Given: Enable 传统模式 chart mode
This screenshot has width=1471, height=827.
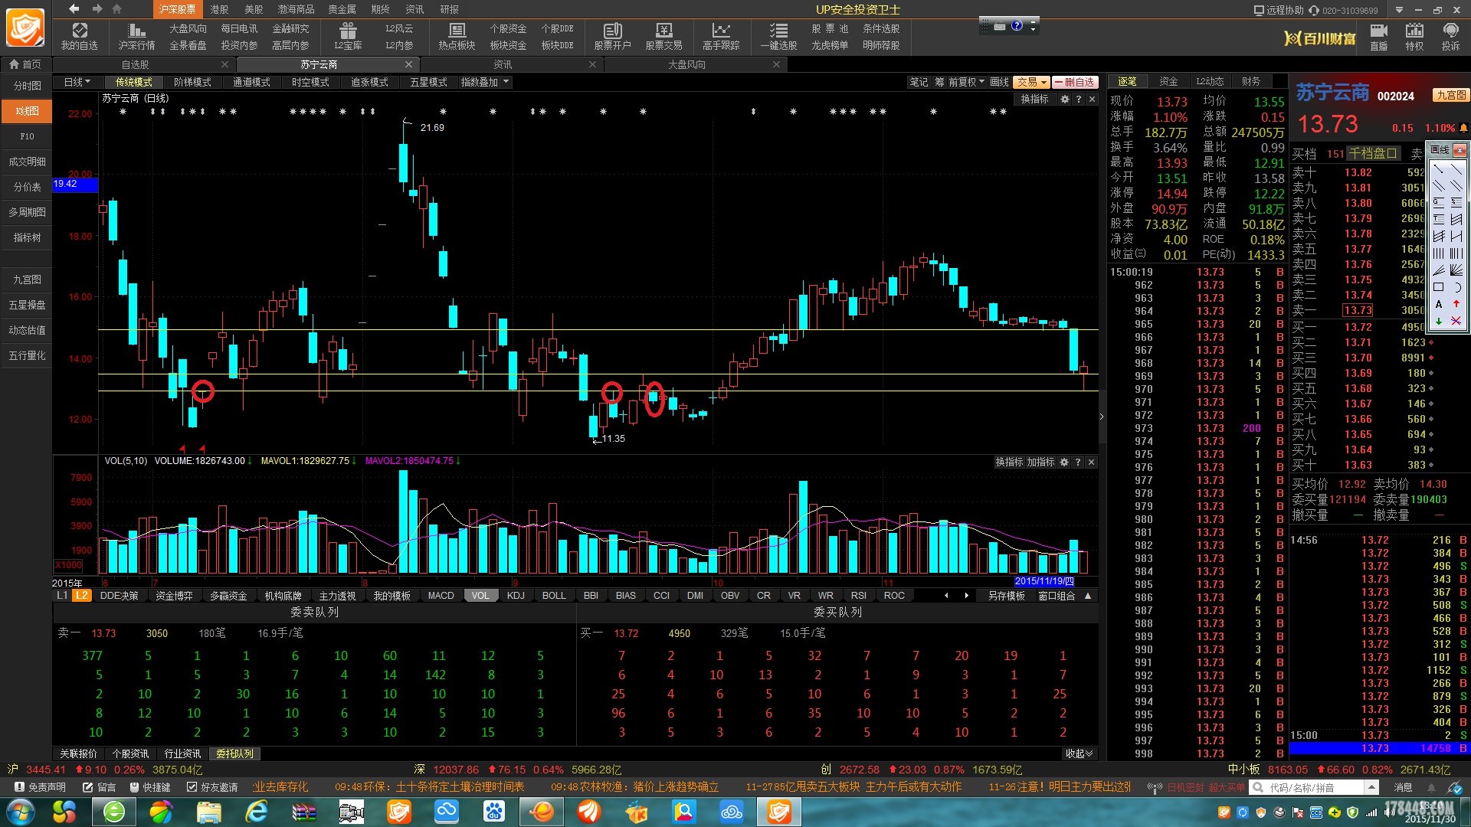Looking at the screenshot, I should [134, 82].
